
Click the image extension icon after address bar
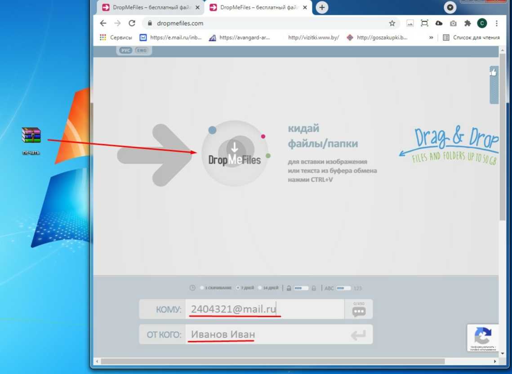410,23
